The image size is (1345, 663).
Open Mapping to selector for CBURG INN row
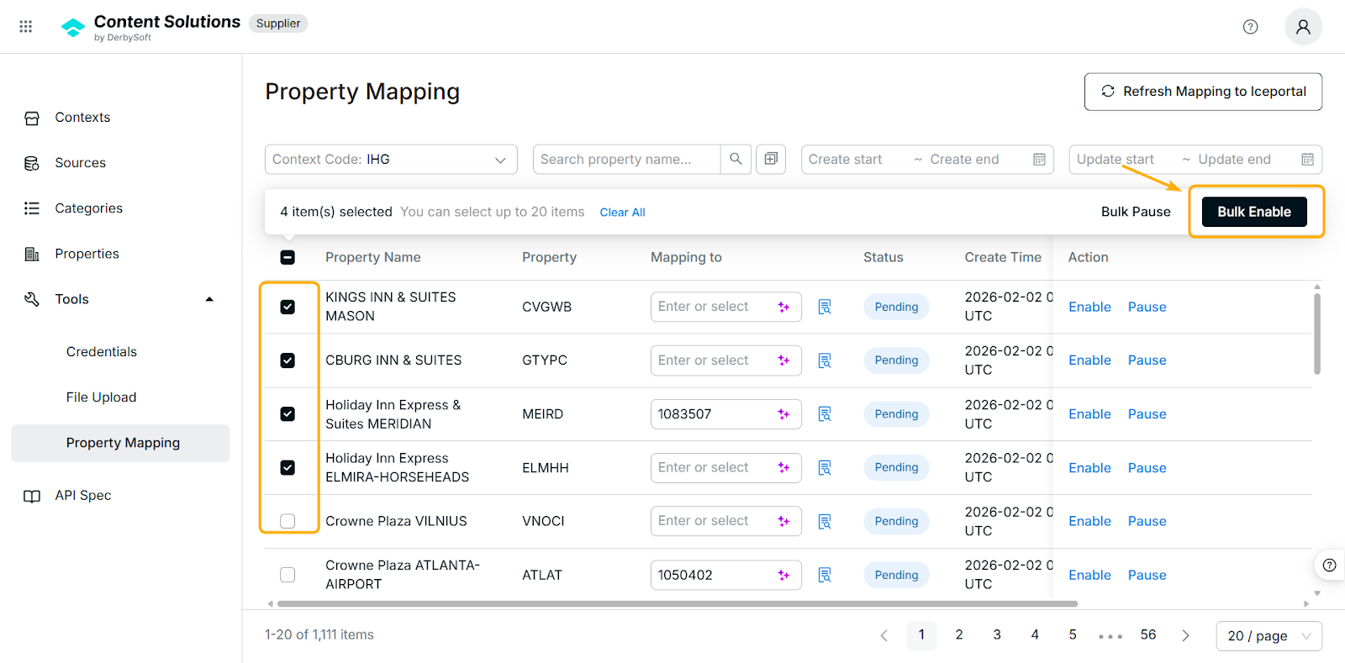pyautogui.click(x=726, y=360)
